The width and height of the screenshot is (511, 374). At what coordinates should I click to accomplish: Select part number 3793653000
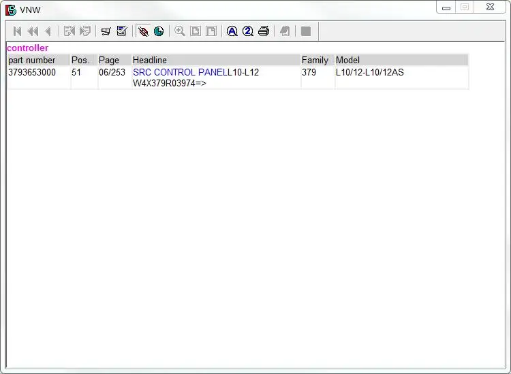click(x=32, y=72)
